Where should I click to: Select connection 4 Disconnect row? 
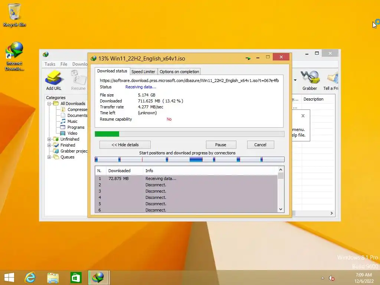pos(186,197)
